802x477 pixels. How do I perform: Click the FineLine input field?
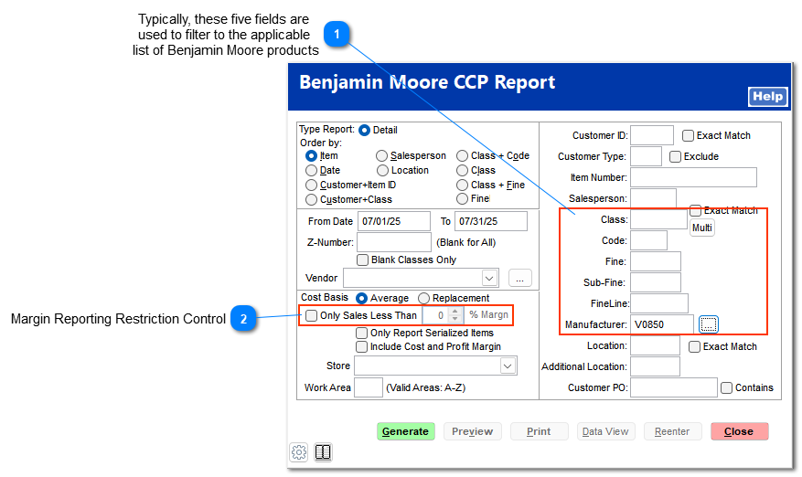pos(658,303)
